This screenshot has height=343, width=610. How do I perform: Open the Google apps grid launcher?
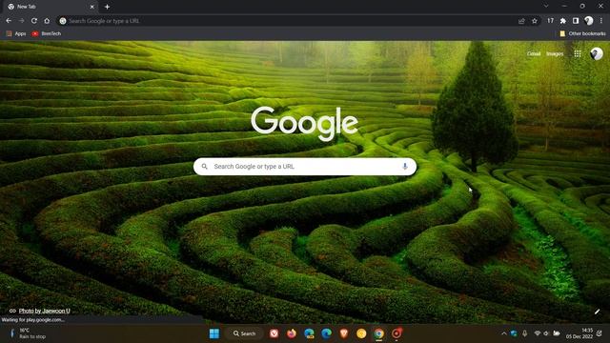578,53
